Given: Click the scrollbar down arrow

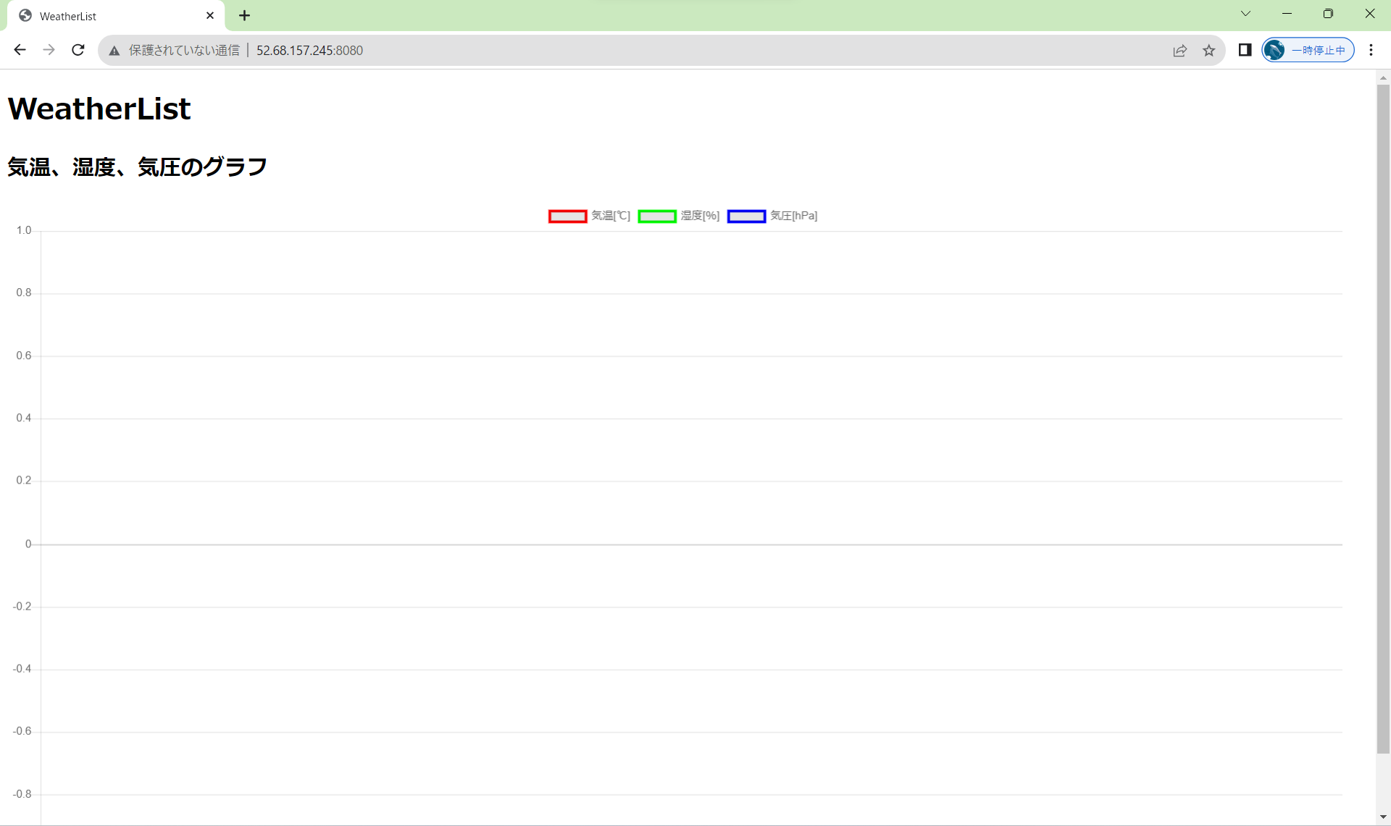Looking at the screenshot, I should pos(1383,817).
